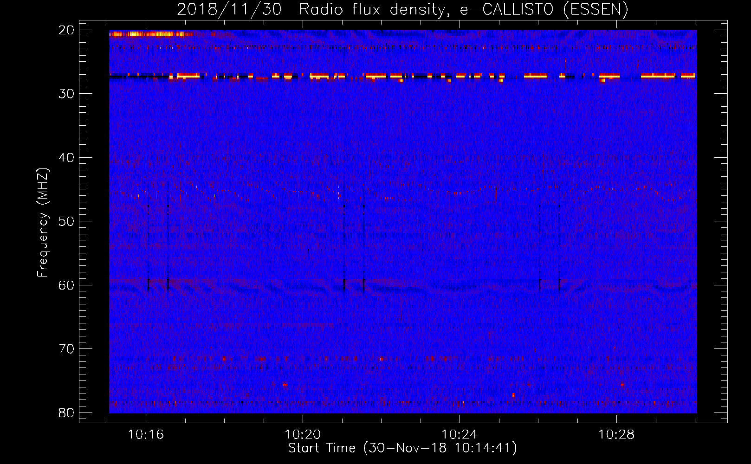Select the '80' frequency axis label
The width and height of the screenshot is (751, 464).
[x=66, y=413]
